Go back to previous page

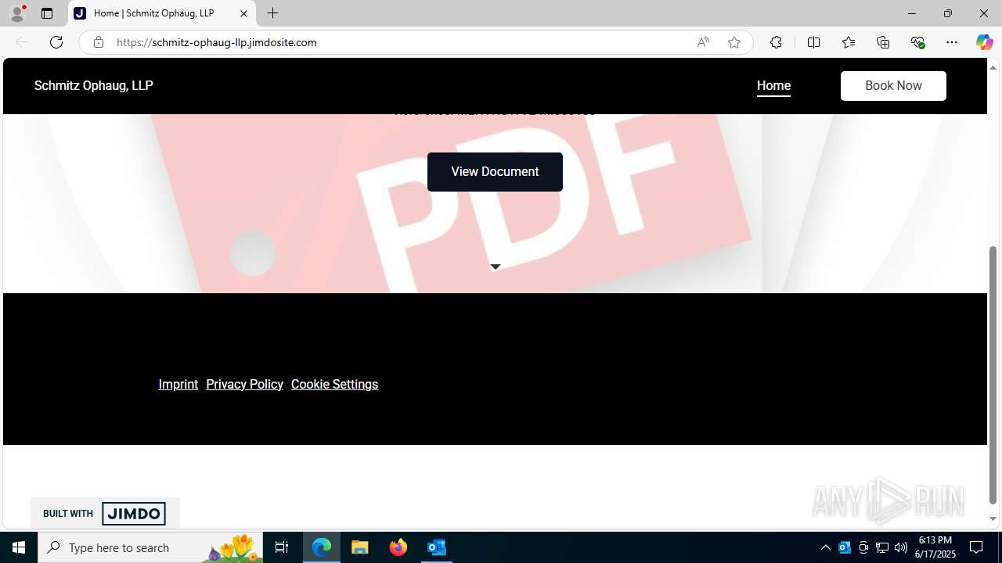coord(22,42)
